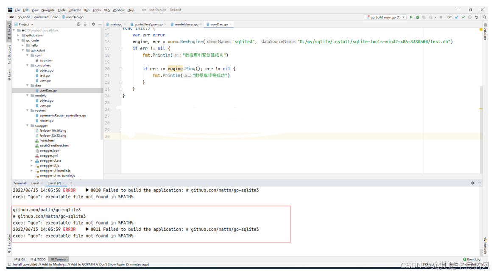Click the Run with Coverage icon
The height and width of the screenshot is (274, 497).
coord(424,17)
